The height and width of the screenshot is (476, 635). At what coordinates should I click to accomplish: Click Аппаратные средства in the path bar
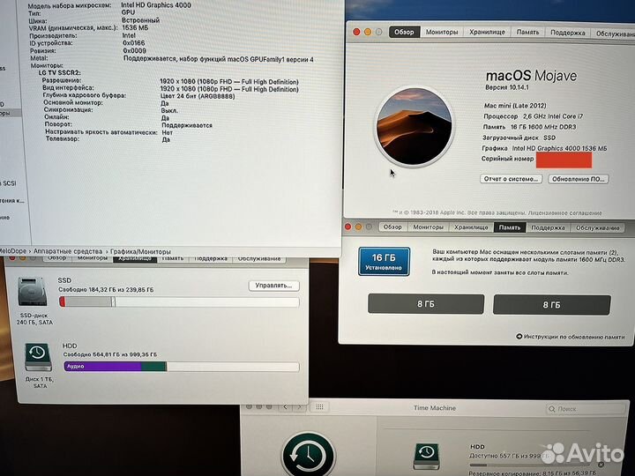coord(68,251)
